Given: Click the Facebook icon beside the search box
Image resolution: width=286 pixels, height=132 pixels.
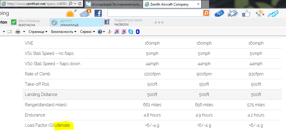Looking at the screenshot, I should [x=98, y=13].
